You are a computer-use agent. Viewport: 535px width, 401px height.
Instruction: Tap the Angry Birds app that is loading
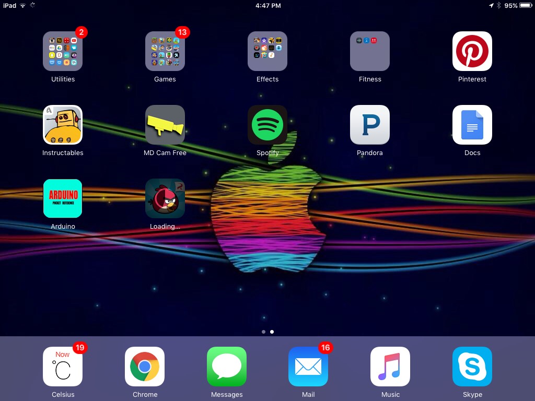pyautogui.click(x=165, y=198)
